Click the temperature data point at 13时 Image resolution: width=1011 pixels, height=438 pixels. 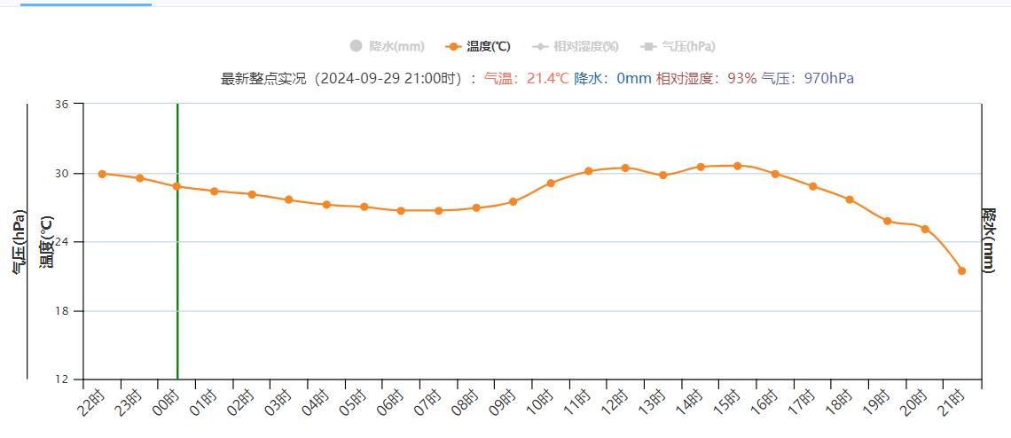coord(662,175)
